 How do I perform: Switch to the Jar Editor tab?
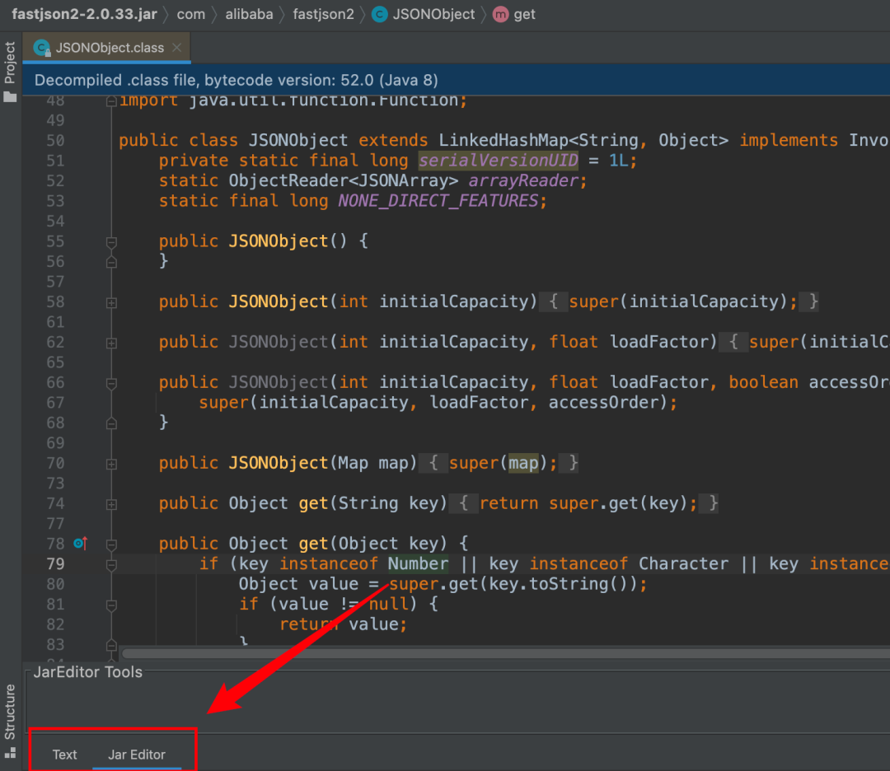click(137, 755)
